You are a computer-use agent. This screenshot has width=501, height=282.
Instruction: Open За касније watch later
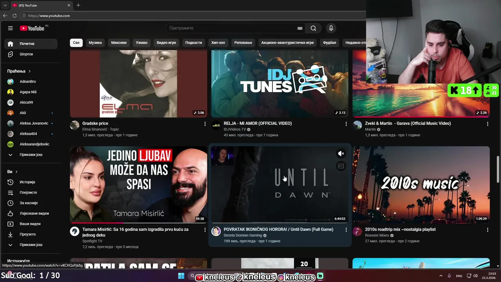click(31, 203)
